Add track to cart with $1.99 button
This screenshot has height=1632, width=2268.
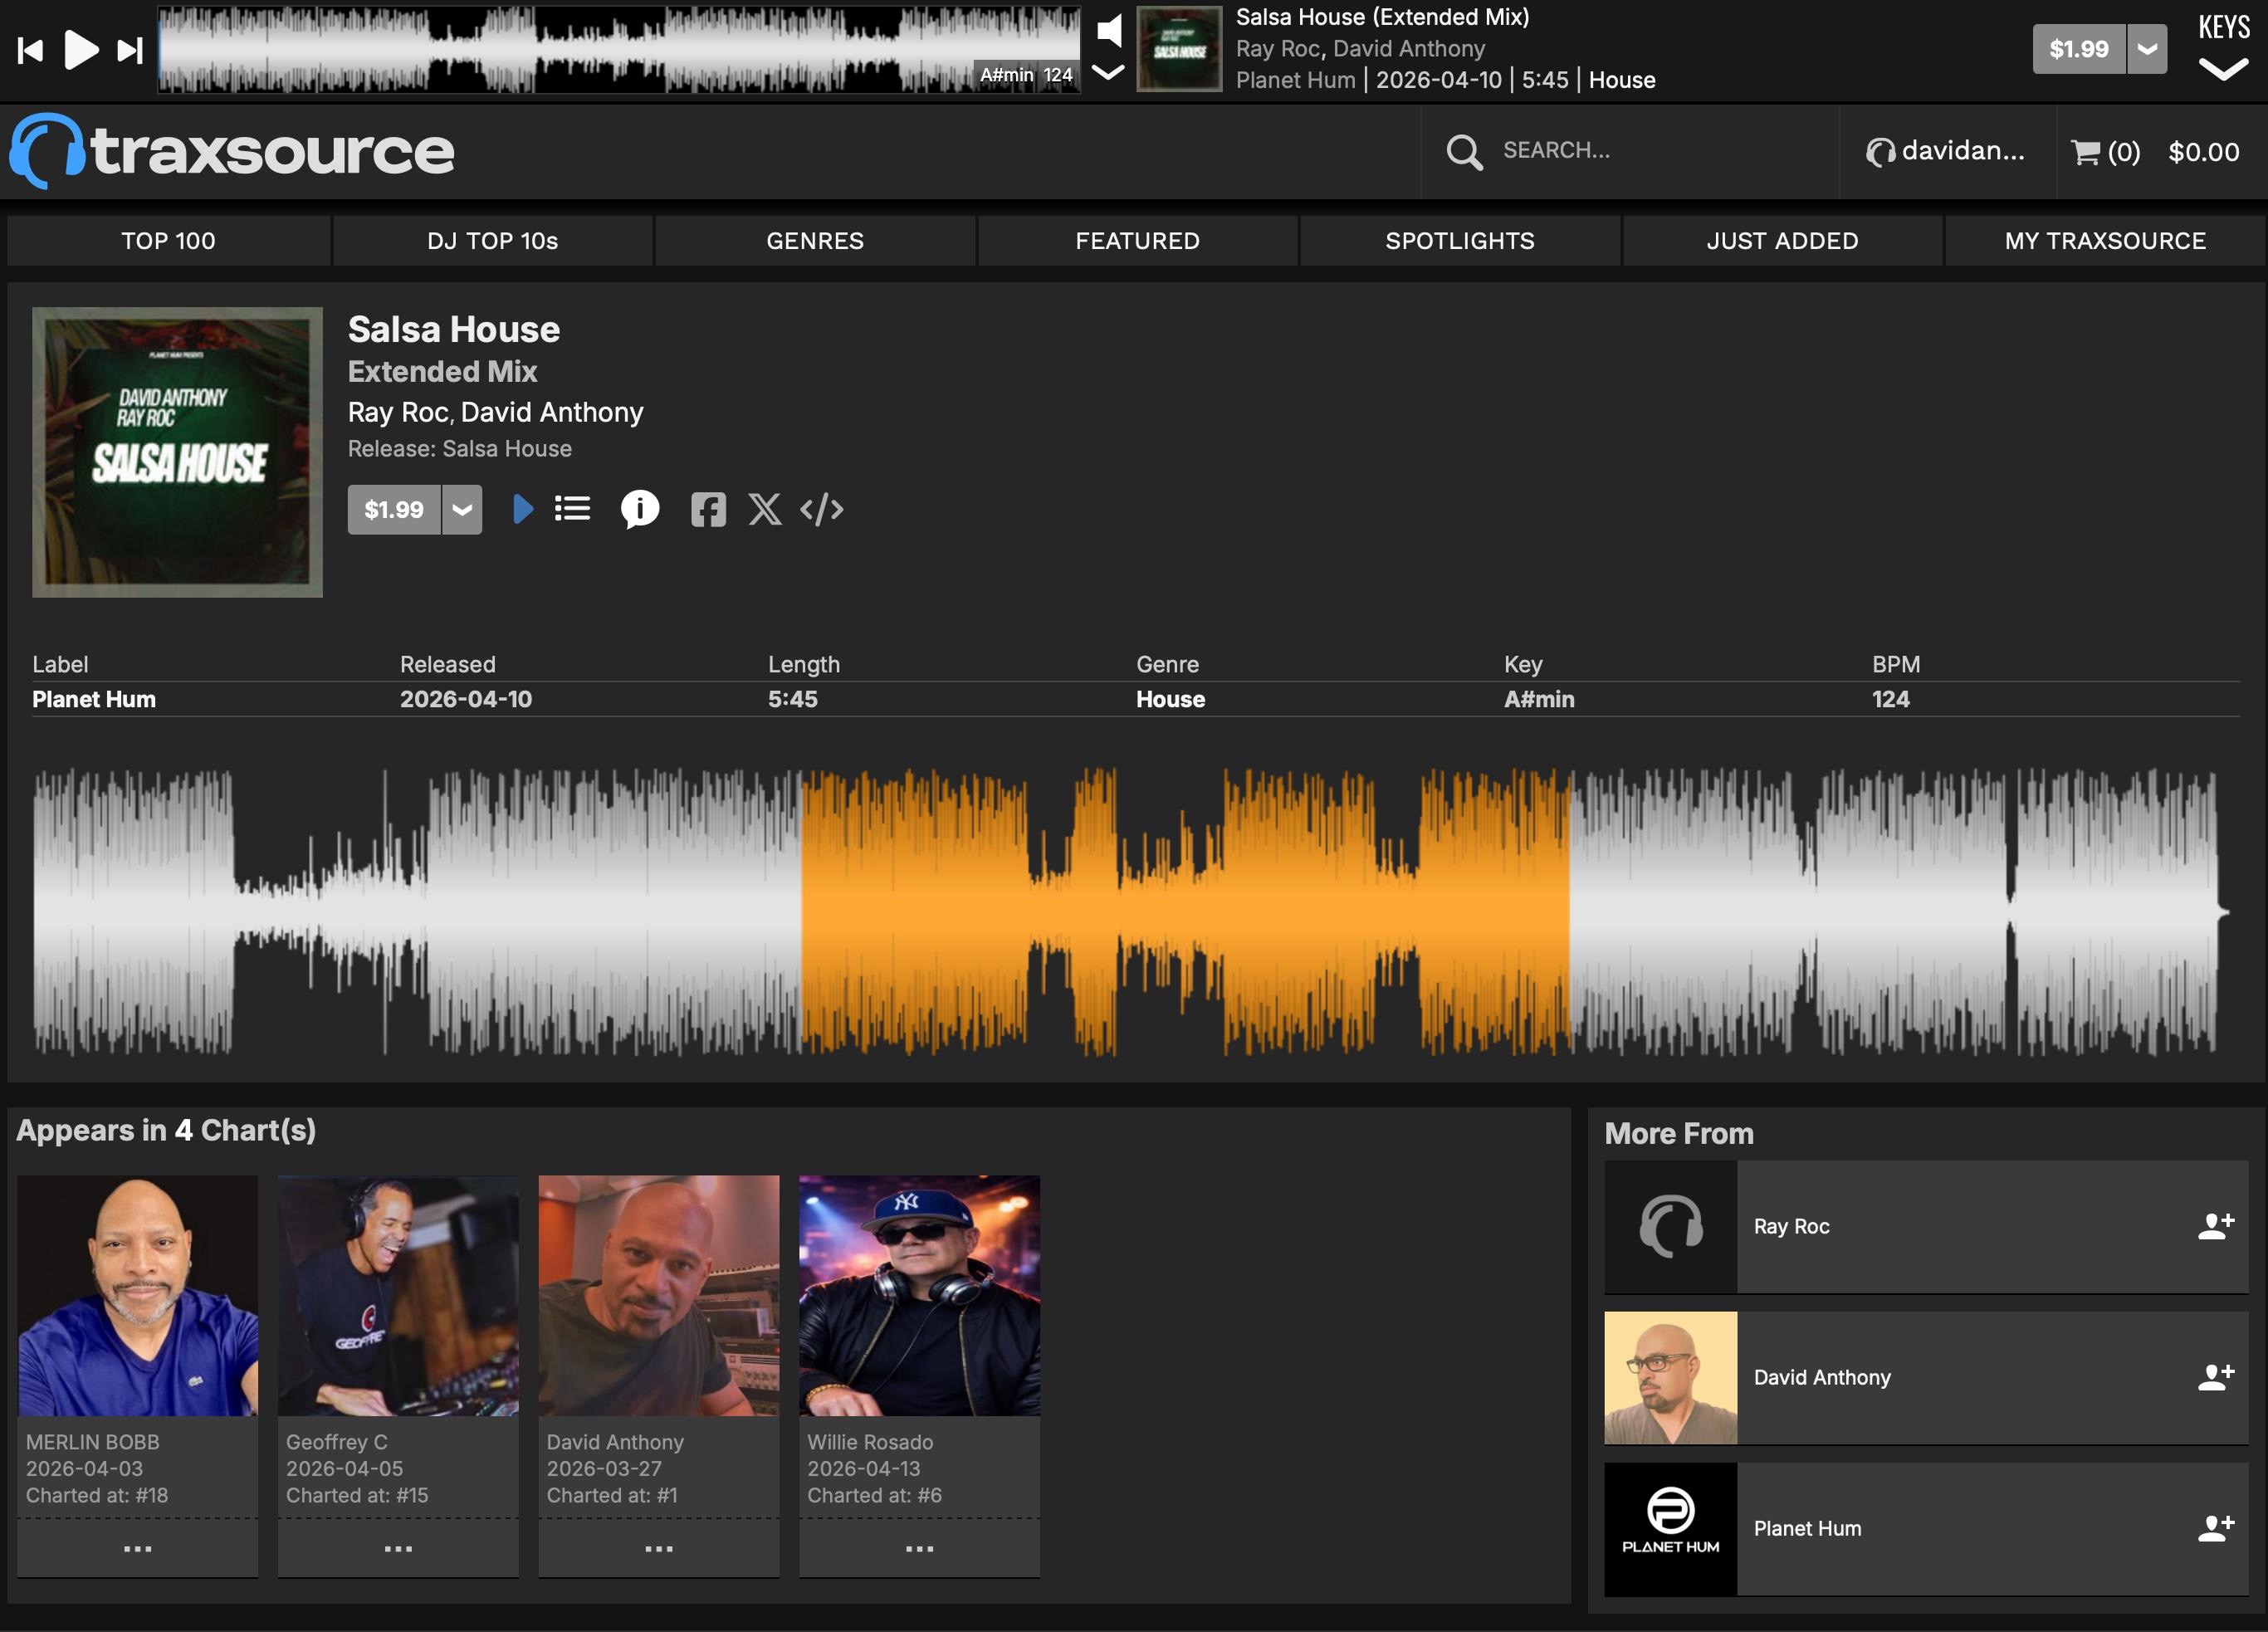[394, 510]
